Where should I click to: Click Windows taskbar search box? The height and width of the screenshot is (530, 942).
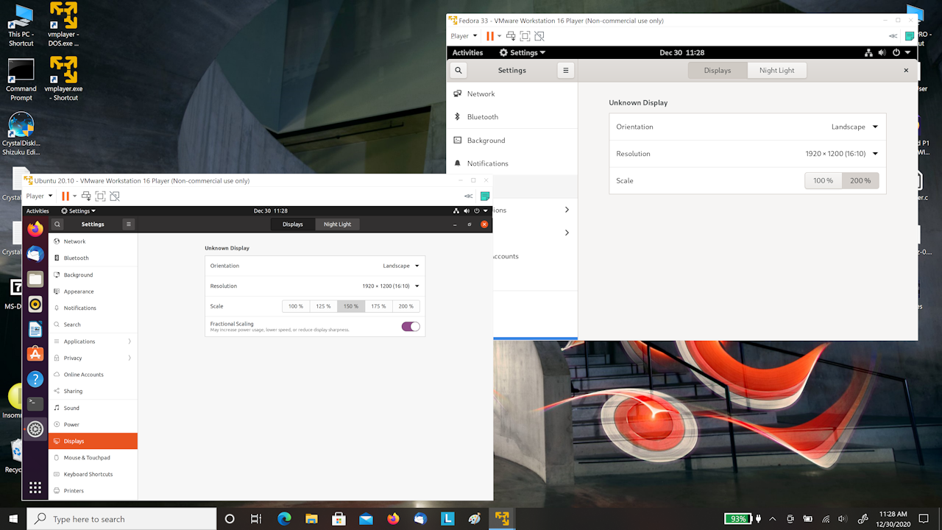(x=121, y=519)
